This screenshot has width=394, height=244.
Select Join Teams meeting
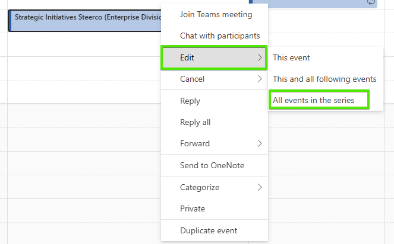click(216, 14)
